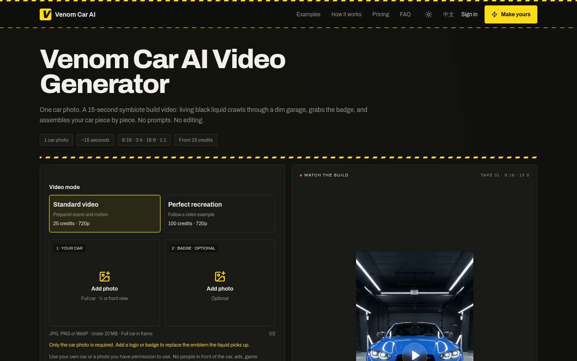Click the "Video mode" heading
577x361 pixels.
tap(64, 187)
